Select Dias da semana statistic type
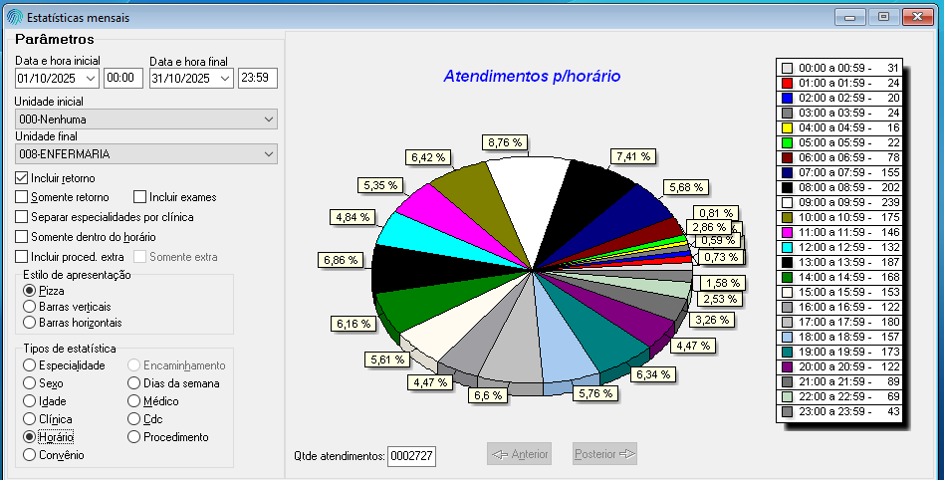This screenshot has width=944, height=480. (135, 383)
